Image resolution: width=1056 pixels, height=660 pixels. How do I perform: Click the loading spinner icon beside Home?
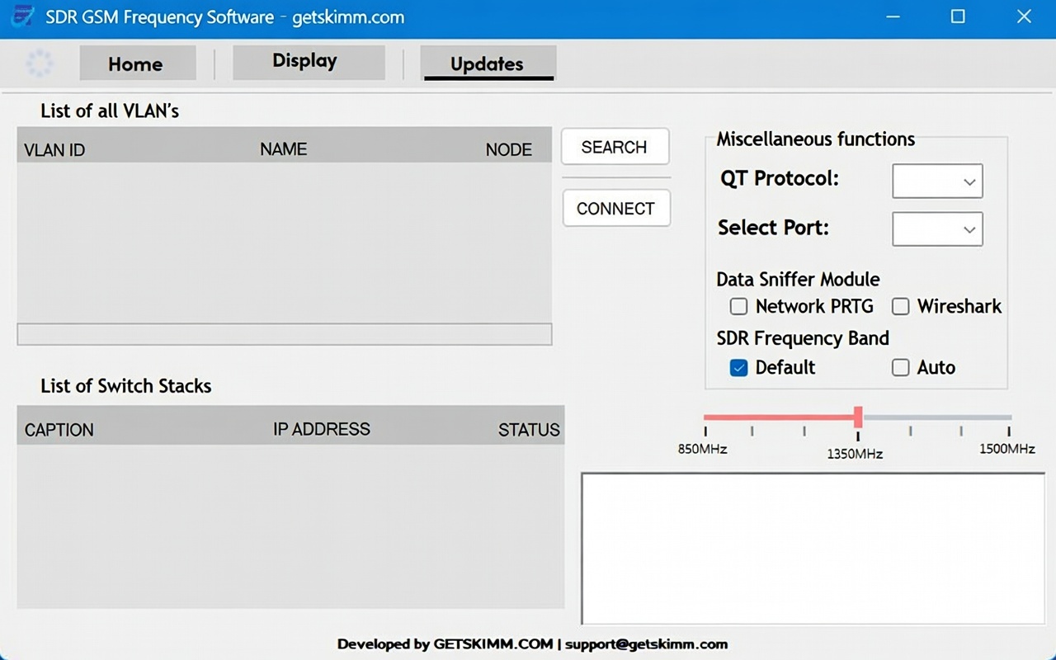[40, 64]
